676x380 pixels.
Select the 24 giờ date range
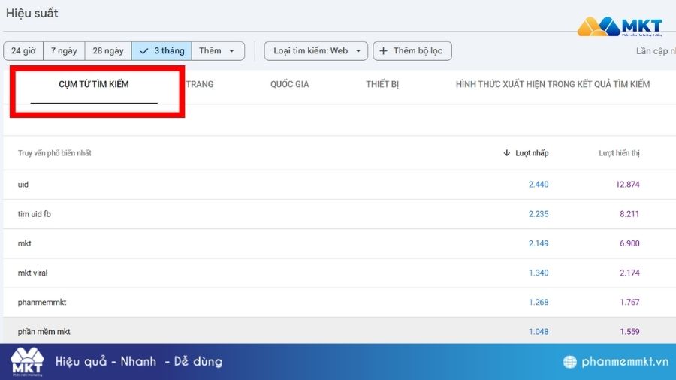23,51
